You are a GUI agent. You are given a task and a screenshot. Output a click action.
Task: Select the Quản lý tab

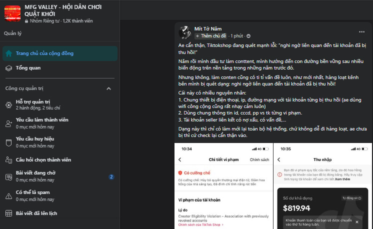tap(12, 33)
